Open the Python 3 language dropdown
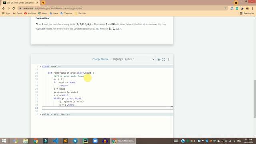The image size is (256, 144). pyautogui.click(x=140, y=59)
